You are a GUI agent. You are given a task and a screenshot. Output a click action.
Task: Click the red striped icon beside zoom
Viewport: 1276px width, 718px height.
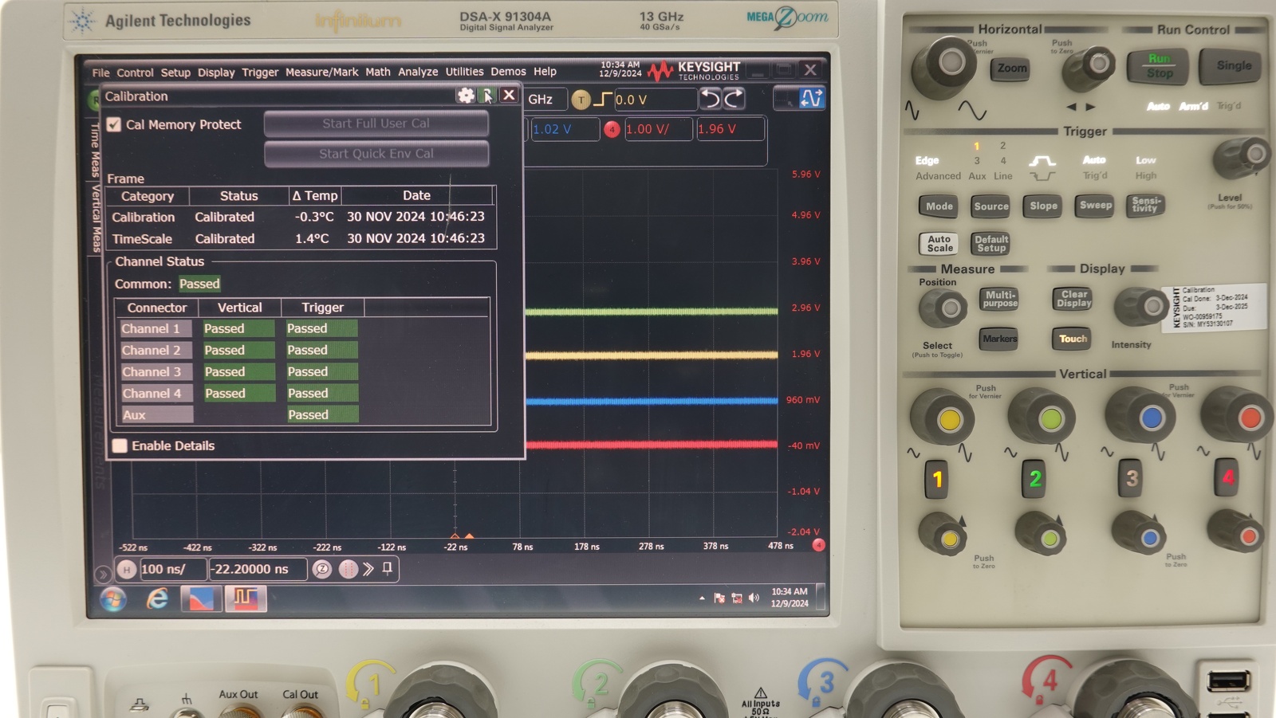click(348, 569)
